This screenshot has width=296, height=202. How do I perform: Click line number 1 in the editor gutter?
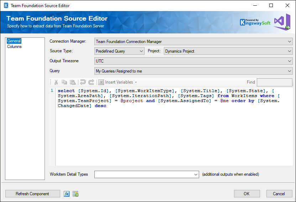point(52,91)
